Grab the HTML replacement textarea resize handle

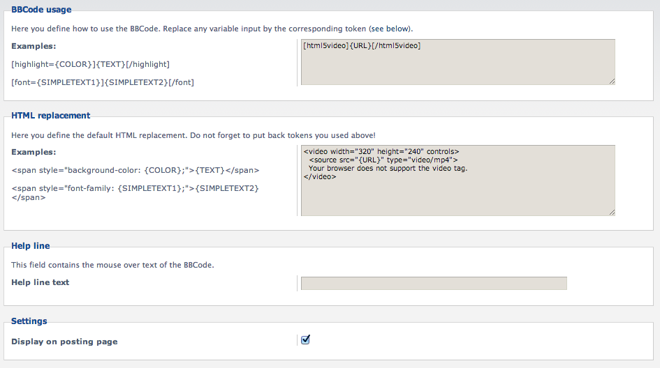(612, 212)
